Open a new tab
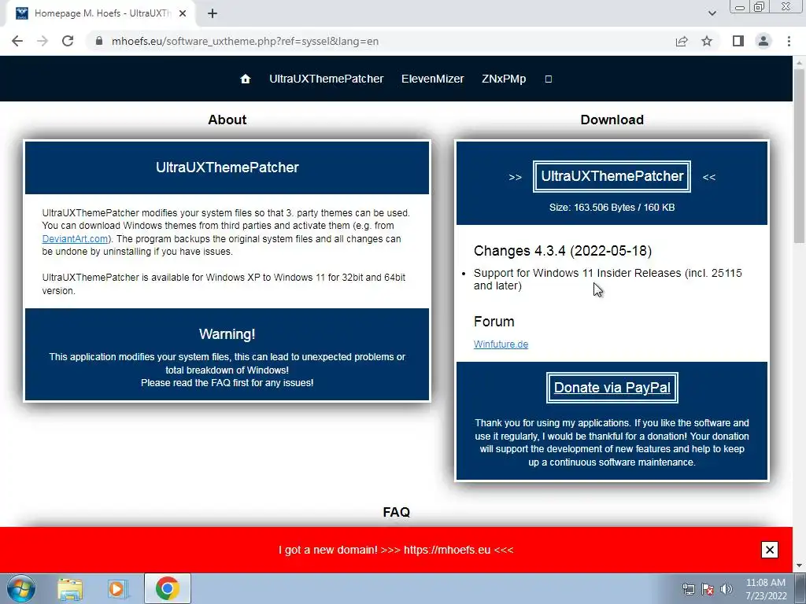Screen dimensions: 806x604 click(213, 13)
